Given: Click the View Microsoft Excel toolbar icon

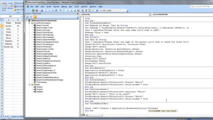Looking at the screenshot, I should point(33,10).
